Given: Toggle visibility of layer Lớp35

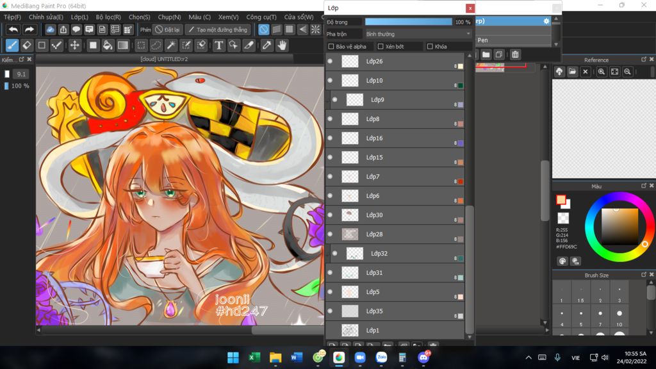Looking at the screenshot, I should pyautogui.click(x=330, y=311).
